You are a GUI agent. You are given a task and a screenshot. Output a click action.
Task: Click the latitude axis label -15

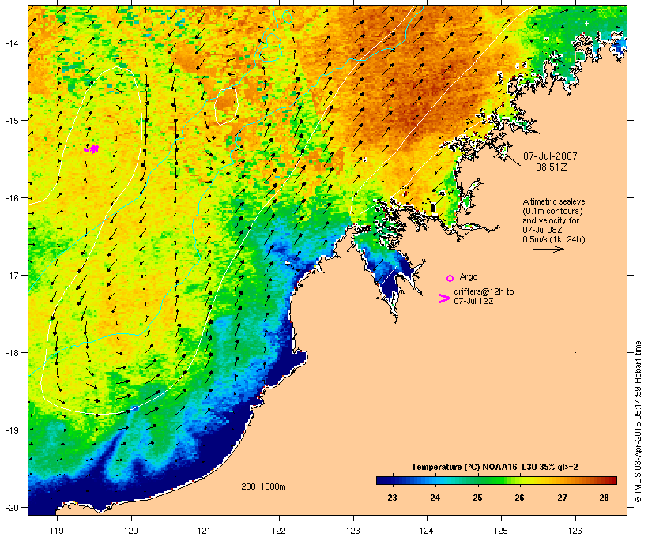(12, 121)
